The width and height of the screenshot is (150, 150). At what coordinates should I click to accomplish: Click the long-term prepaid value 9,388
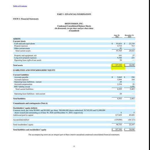[x=119, y=58]
